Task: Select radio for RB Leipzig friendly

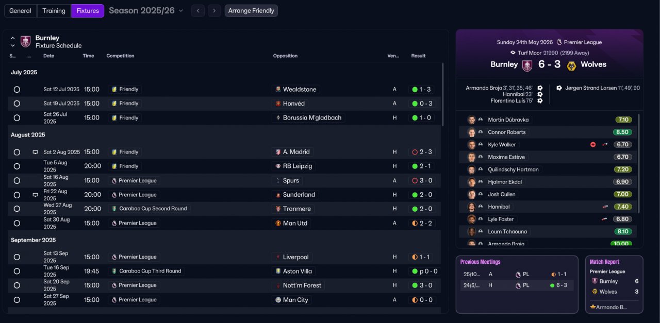Action: click(x=17, y=166)
